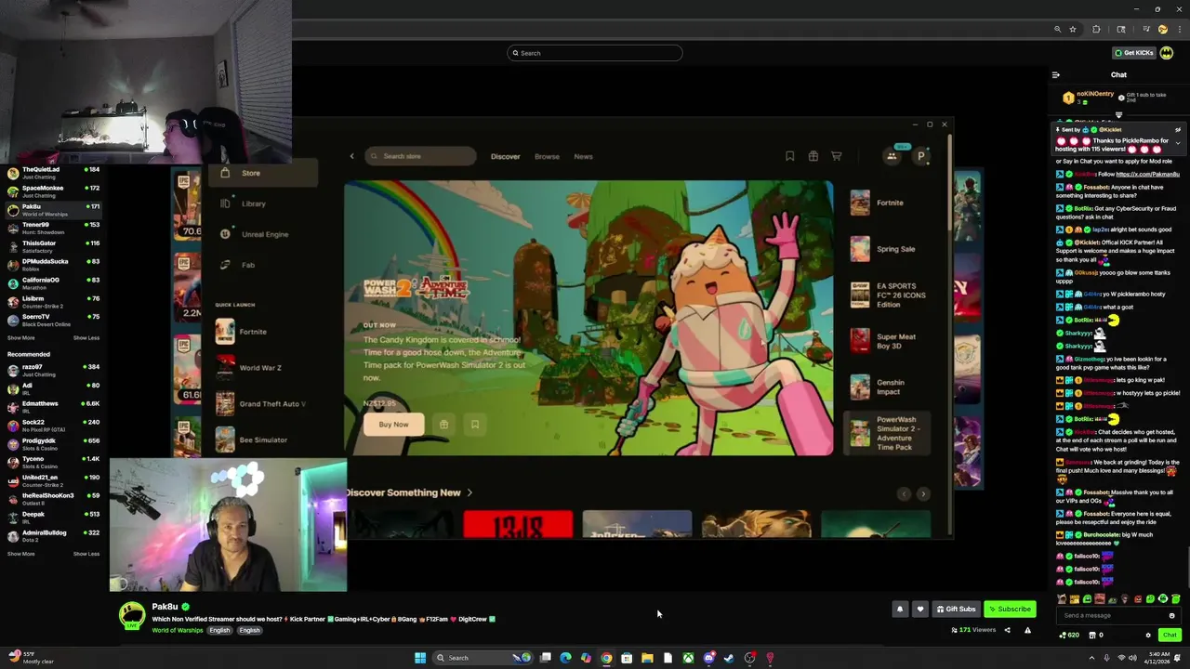Viewport: 1190px width, 669px height.
Task: Open the Epic friends icon
Action: 892,156
